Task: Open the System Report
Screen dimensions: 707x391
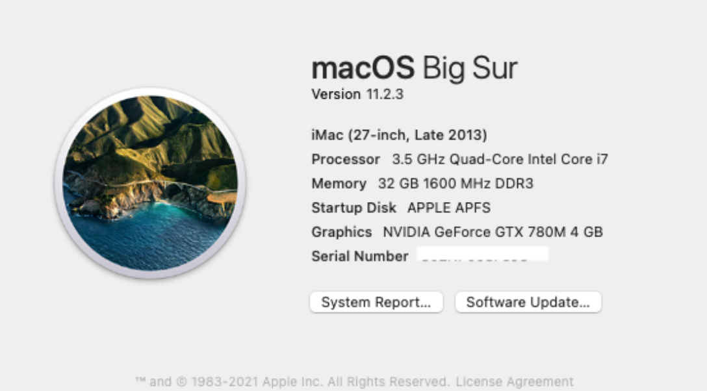Action: tap(376, 302)
